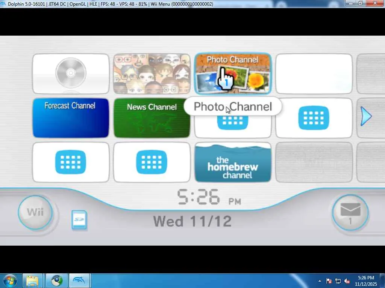Image resolution: width=385 pixels, height=288 pixels.
Task: Open the Chrome browser taskbar icon
Action: pyautogui.click(x=57, y=280)
